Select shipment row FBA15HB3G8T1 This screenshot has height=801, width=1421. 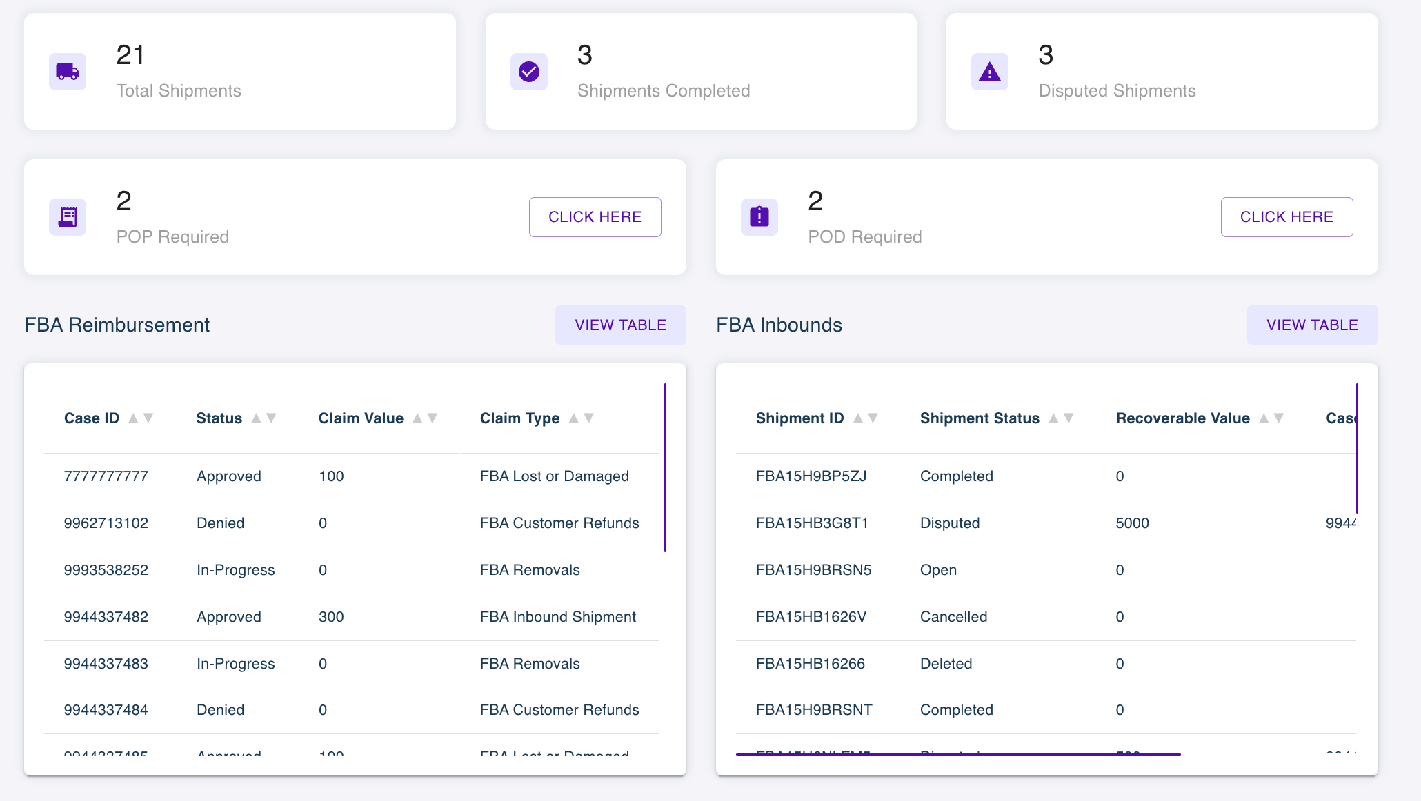pos(812,523)
